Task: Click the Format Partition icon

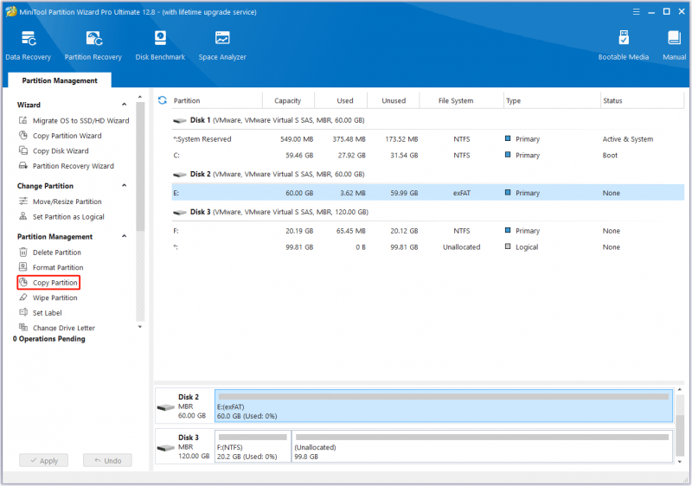Action: coord(23,267)
